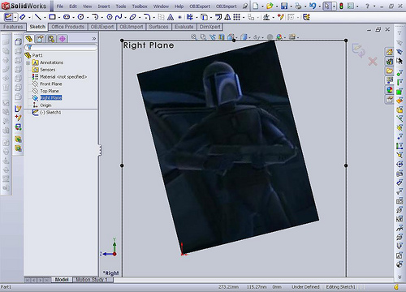Click the Print icon
406x292 pixels.
coord(298,6)
